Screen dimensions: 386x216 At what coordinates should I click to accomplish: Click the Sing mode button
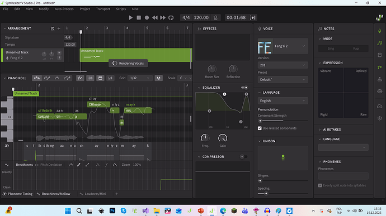point(331,49)
